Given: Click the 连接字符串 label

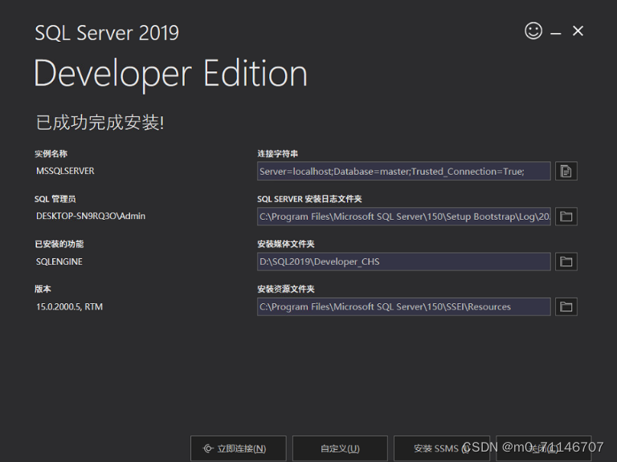Looking at the screenshot, I should pyautogui.click(x=277, y=154).
